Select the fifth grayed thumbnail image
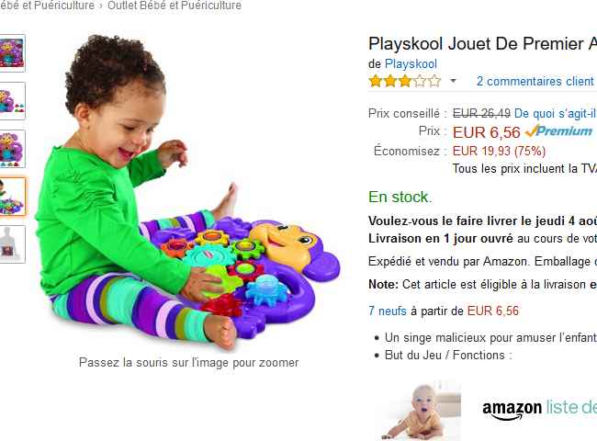This screenshot has height=441, width=597. pyautogui.click(x=12, y=244)
